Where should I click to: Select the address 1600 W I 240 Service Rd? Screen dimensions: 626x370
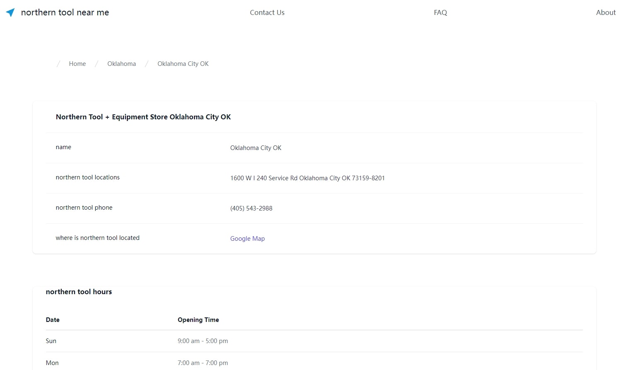click(x=307, y=178)
